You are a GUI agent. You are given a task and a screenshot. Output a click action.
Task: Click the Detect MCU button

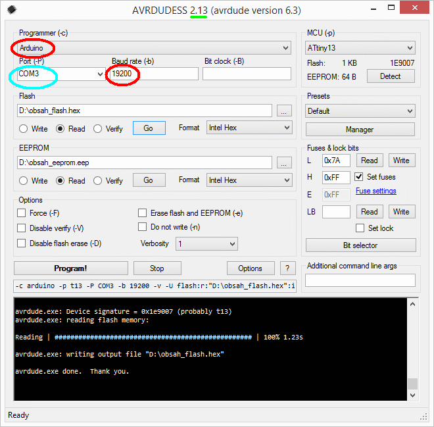tap(391, 76)
